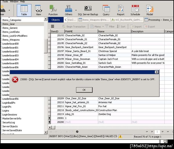Viewport: 174px width, 149px height.
Task: Expand the Others dropdown arrow
Action: coord(76,10)
